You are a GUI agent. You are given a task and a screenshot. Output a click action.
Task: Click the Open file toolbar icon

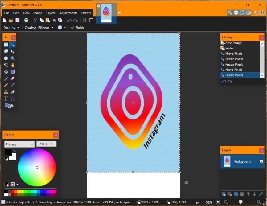point(11,21)
